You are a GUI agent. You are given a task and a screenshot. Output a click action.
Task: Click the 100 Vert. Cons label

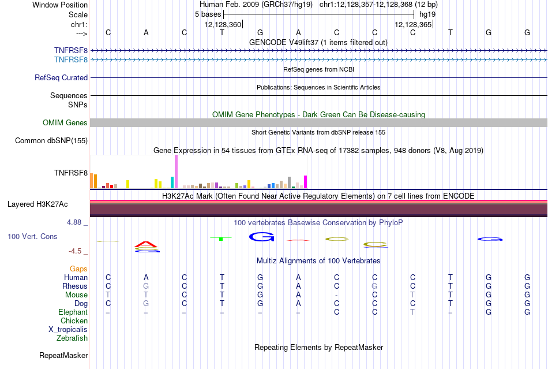coord(32,236)
